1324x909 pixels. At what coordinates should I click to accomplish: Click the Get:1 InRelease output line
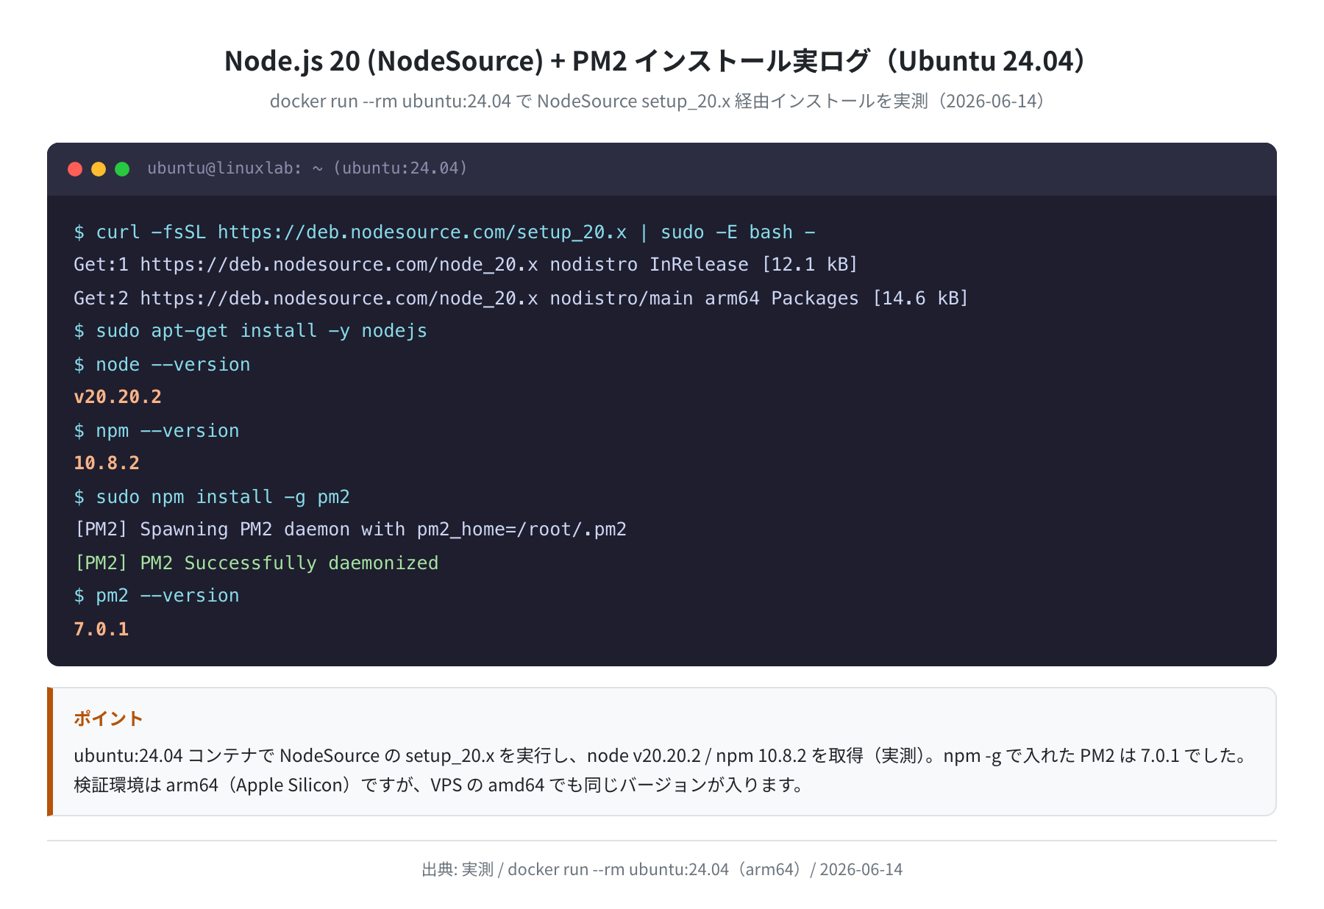click(x=466, y=265)
